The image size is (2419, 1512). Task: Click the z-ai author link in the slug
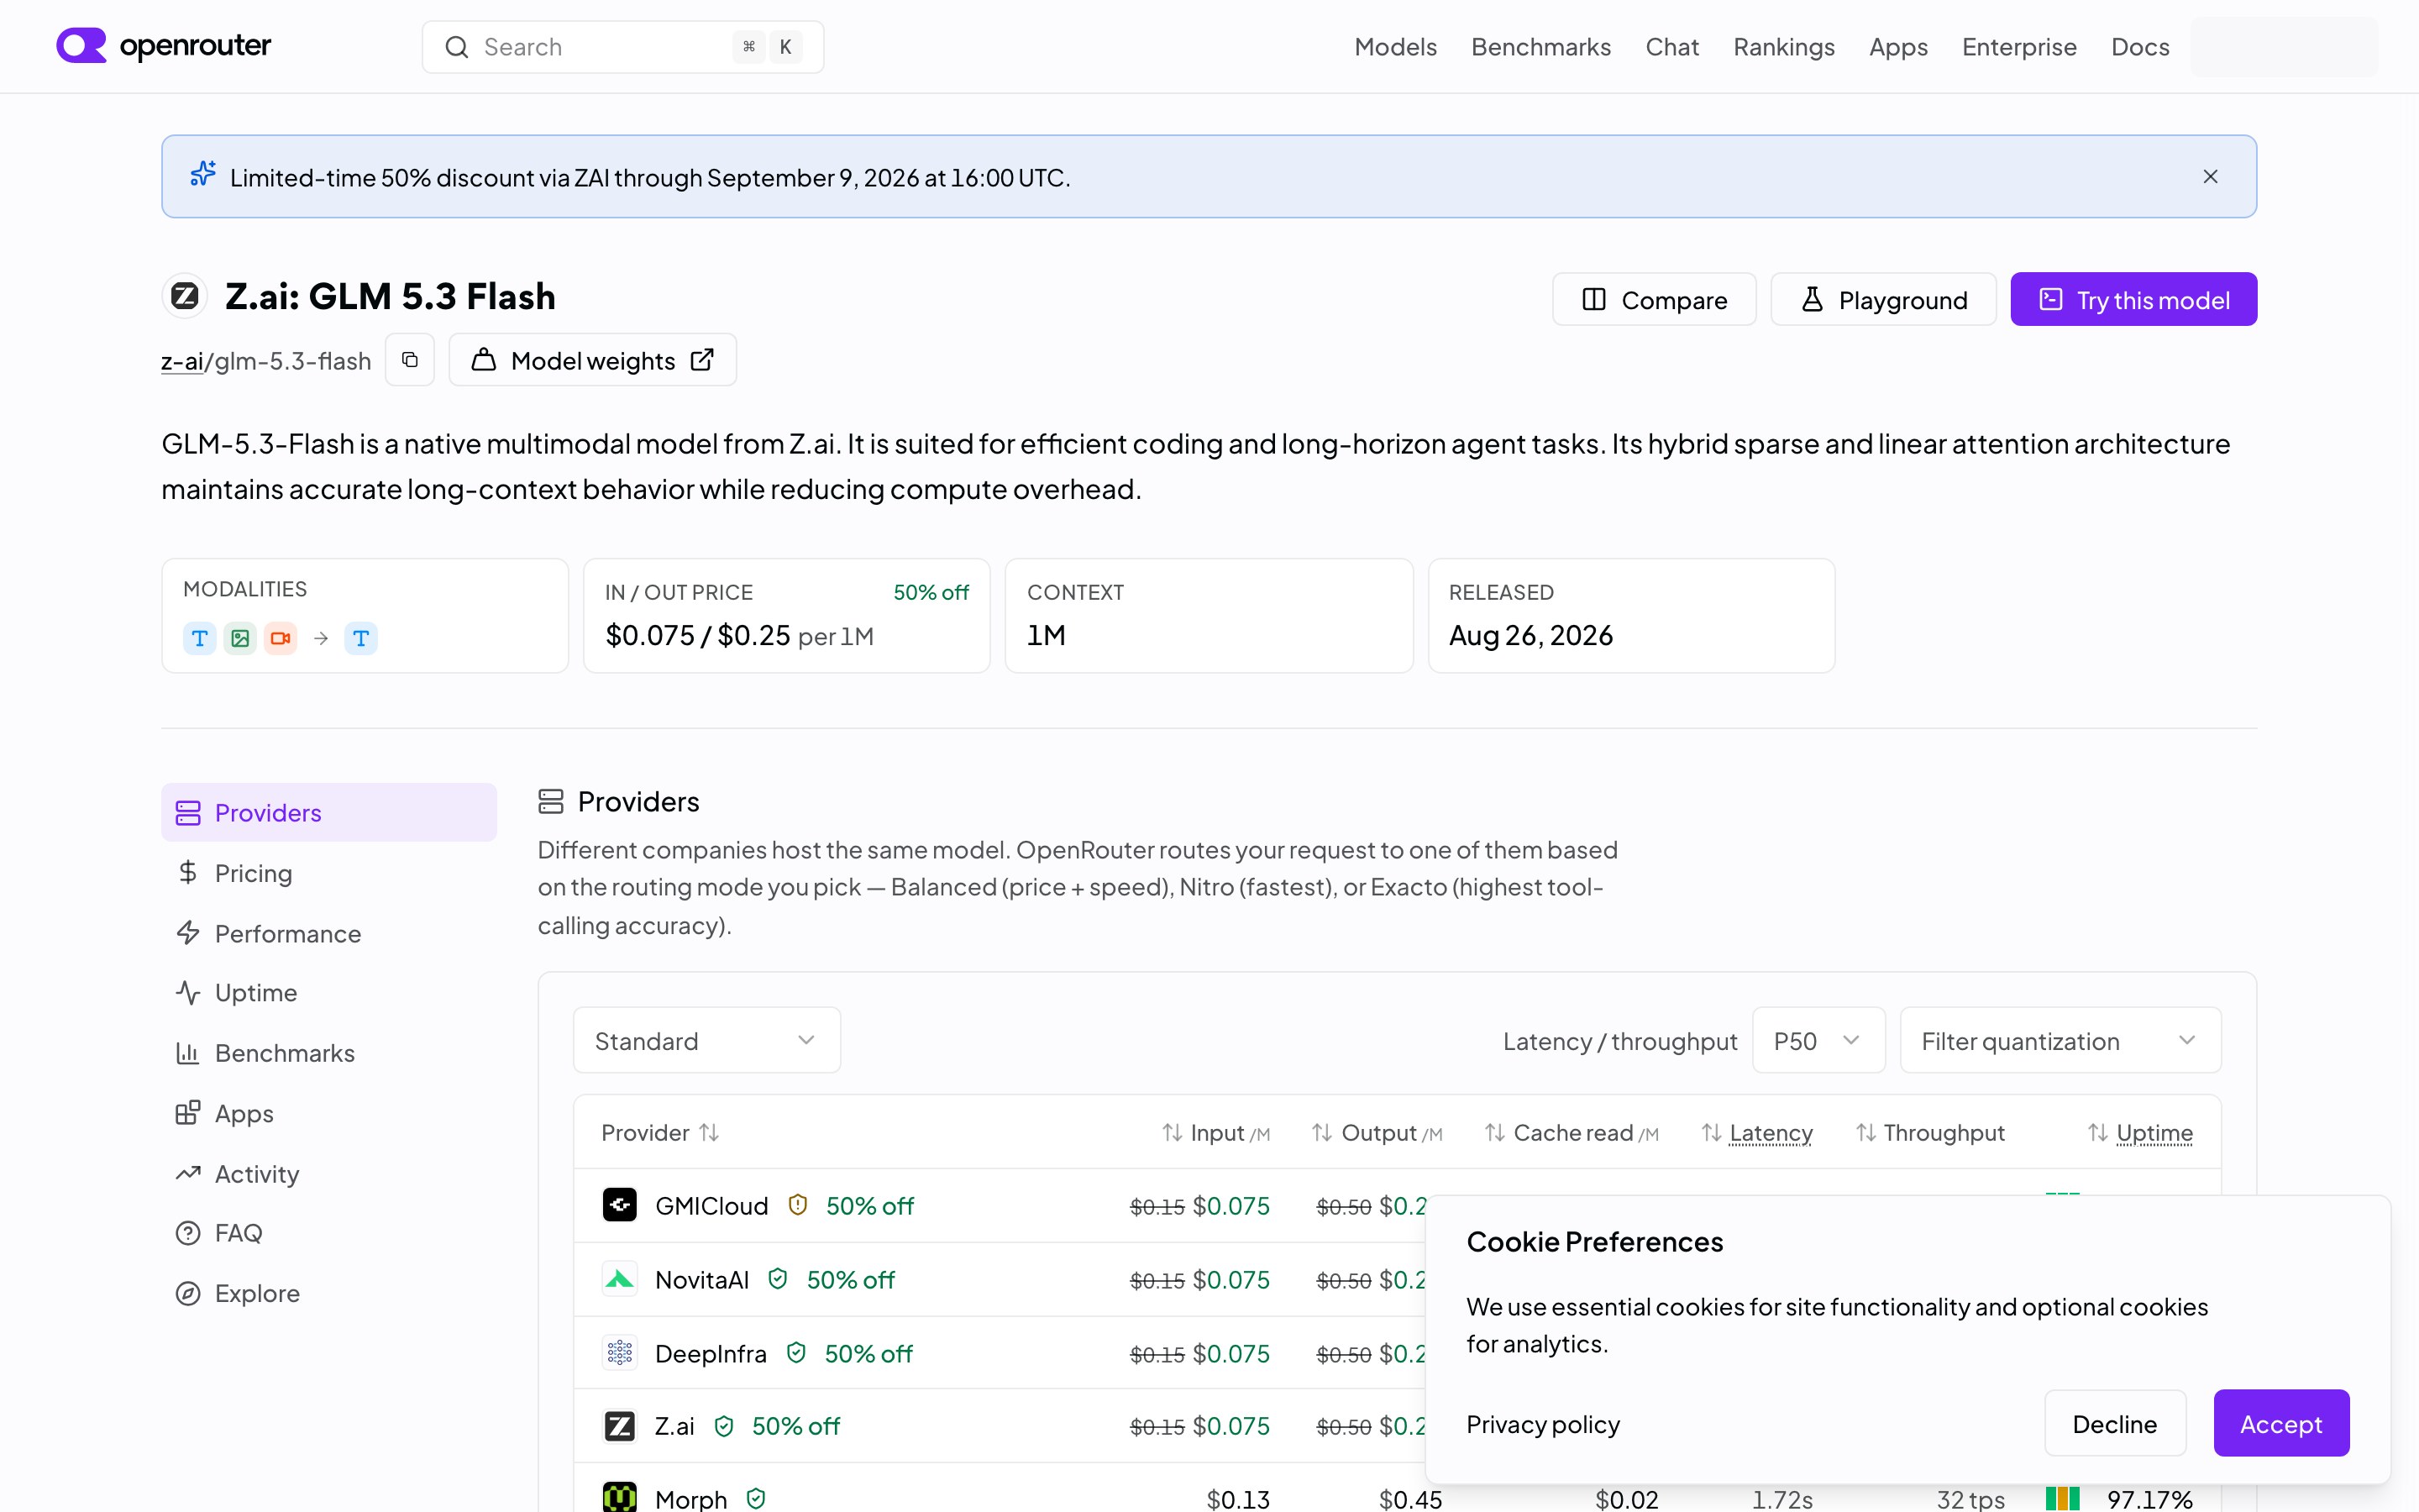[182, 361]
